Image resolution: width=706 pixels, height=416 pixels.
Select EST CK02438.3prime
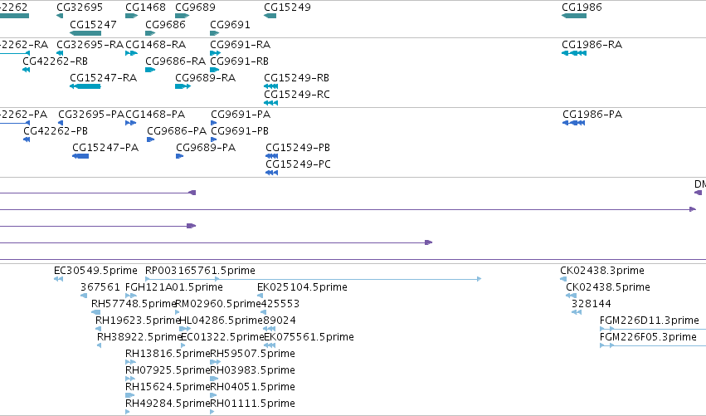pyautogui.click(x=602, y=271)
